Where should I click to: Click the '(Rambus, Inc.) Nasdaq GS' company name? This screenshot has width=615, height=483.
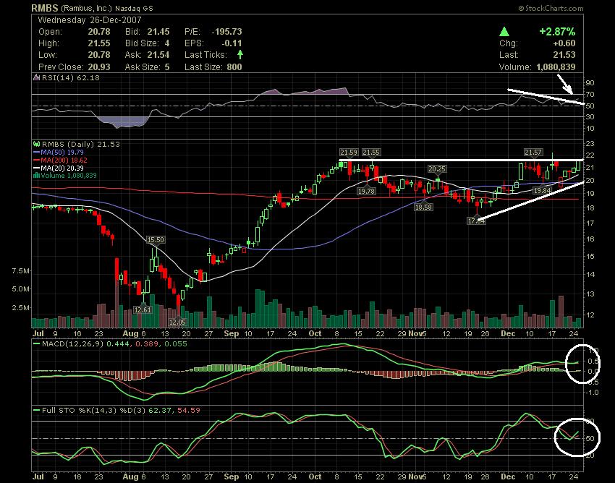(x=107, y=8)
